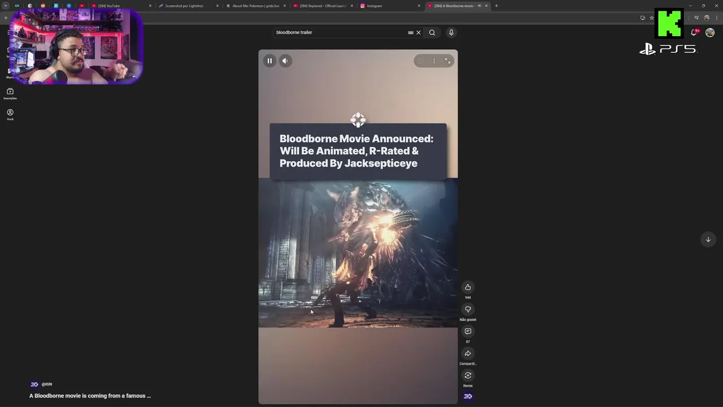Click the Bloodborne Movie Announced headline card

pyautogui.click(x=358, y=151)
